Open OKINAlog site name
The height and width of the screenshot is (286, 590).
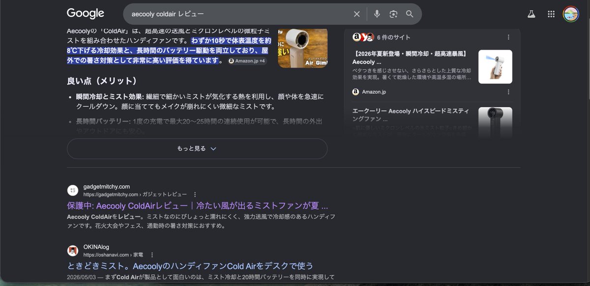click(96, 247)
